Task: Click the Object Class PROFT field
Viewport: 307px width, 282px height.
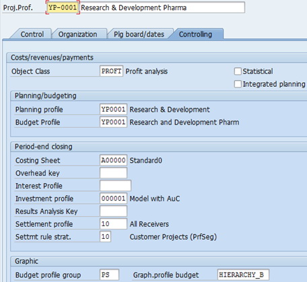Action: point(111,71)
